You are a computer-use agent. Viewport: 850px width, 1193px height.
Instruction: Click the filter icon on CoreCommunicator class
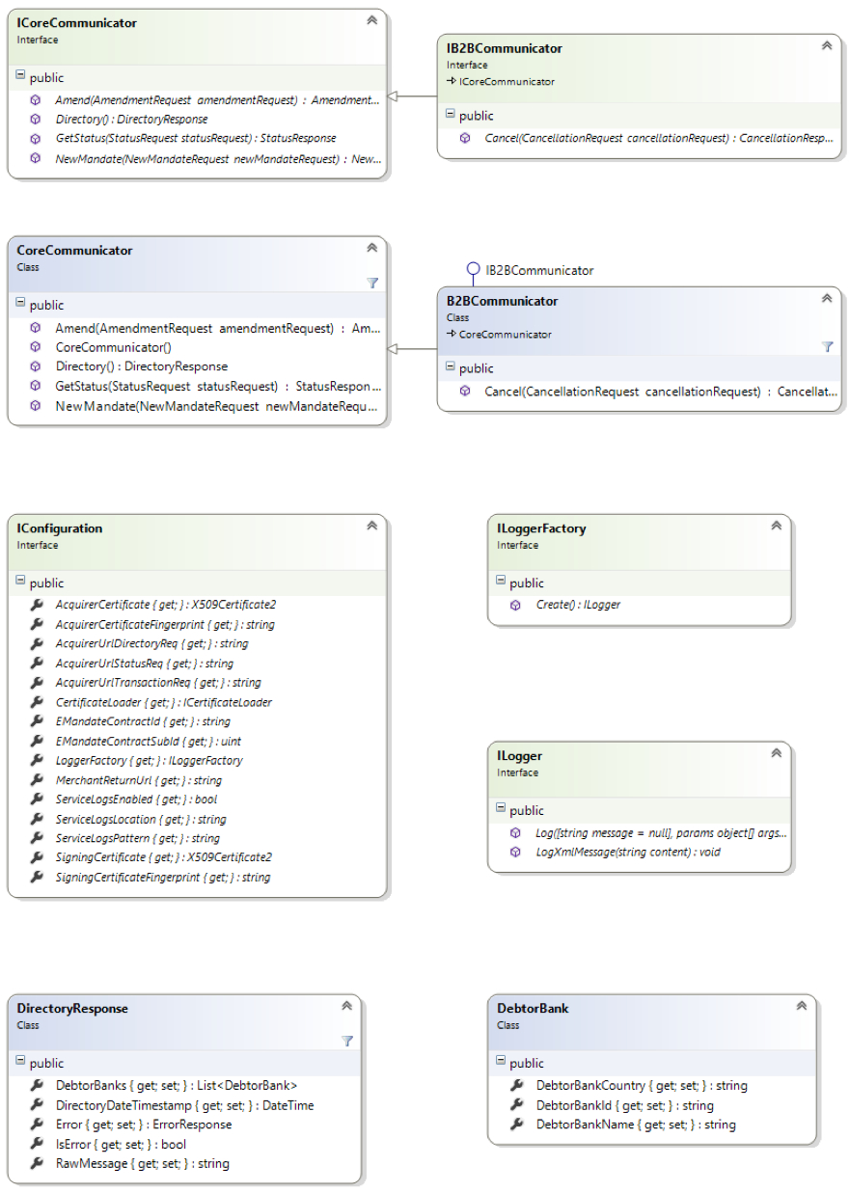pos(372,284)
